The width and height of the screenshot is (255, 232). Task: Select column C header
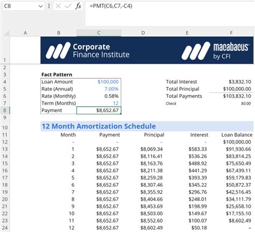[x=99, y=33]
